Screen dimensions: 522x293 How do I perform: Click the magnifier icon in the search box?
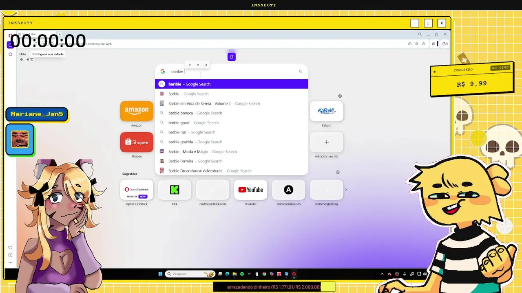click(300, 71)
